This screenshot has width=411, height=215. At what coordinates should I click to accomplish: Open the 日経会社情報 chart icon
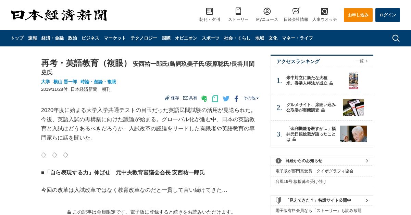[x=296, y=11]
